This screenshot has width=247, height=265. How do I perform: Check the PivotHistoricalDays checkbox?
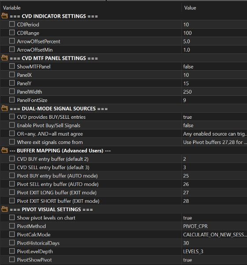click(12, 242)
